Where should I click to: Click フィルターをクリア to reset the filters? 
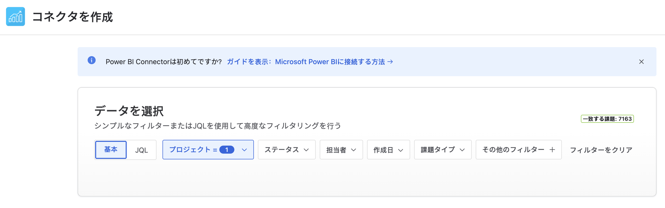click(601, 150)
